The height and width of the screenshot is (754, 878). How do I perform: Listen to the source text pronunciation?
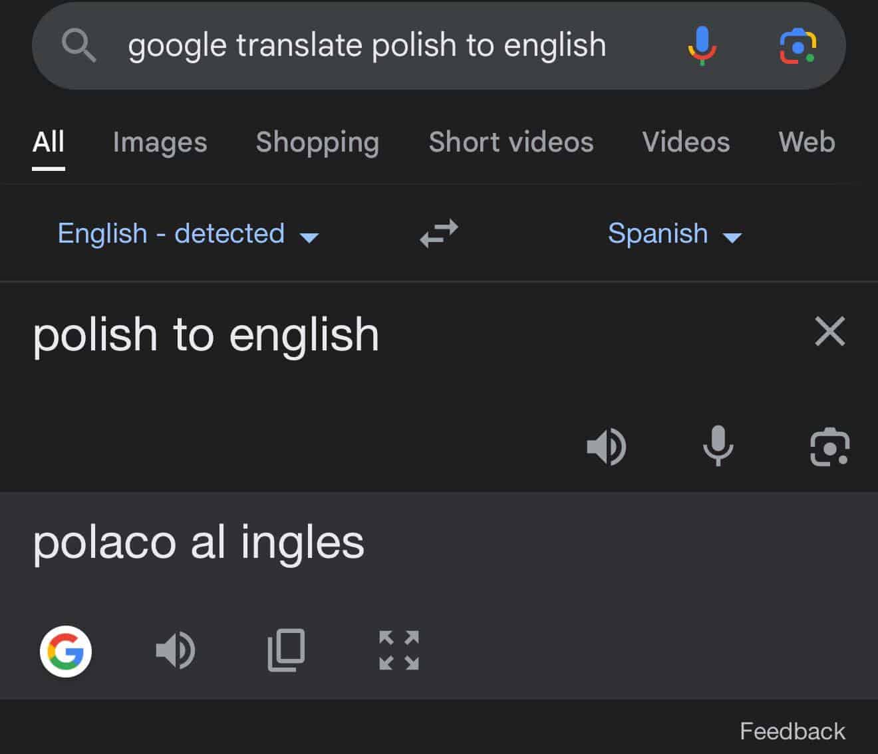[x=606, y=446]
